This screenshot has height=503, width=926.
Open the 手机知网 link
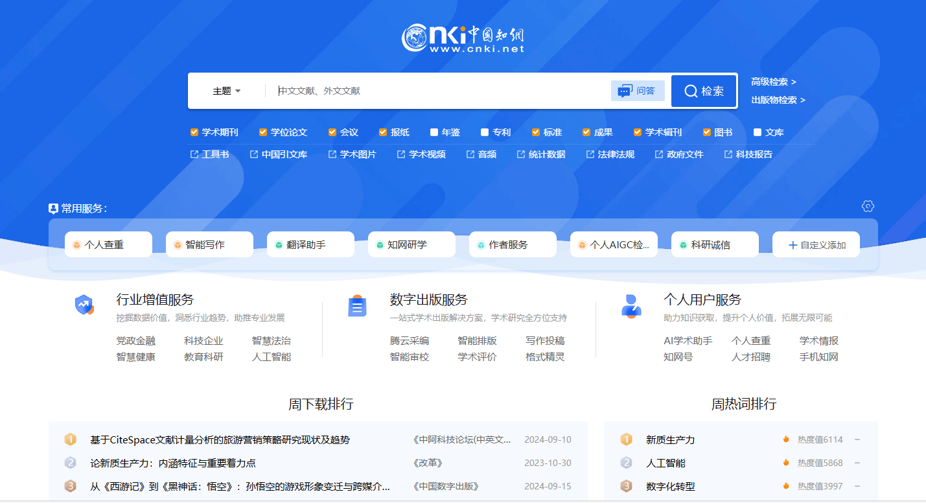[819, 357]
